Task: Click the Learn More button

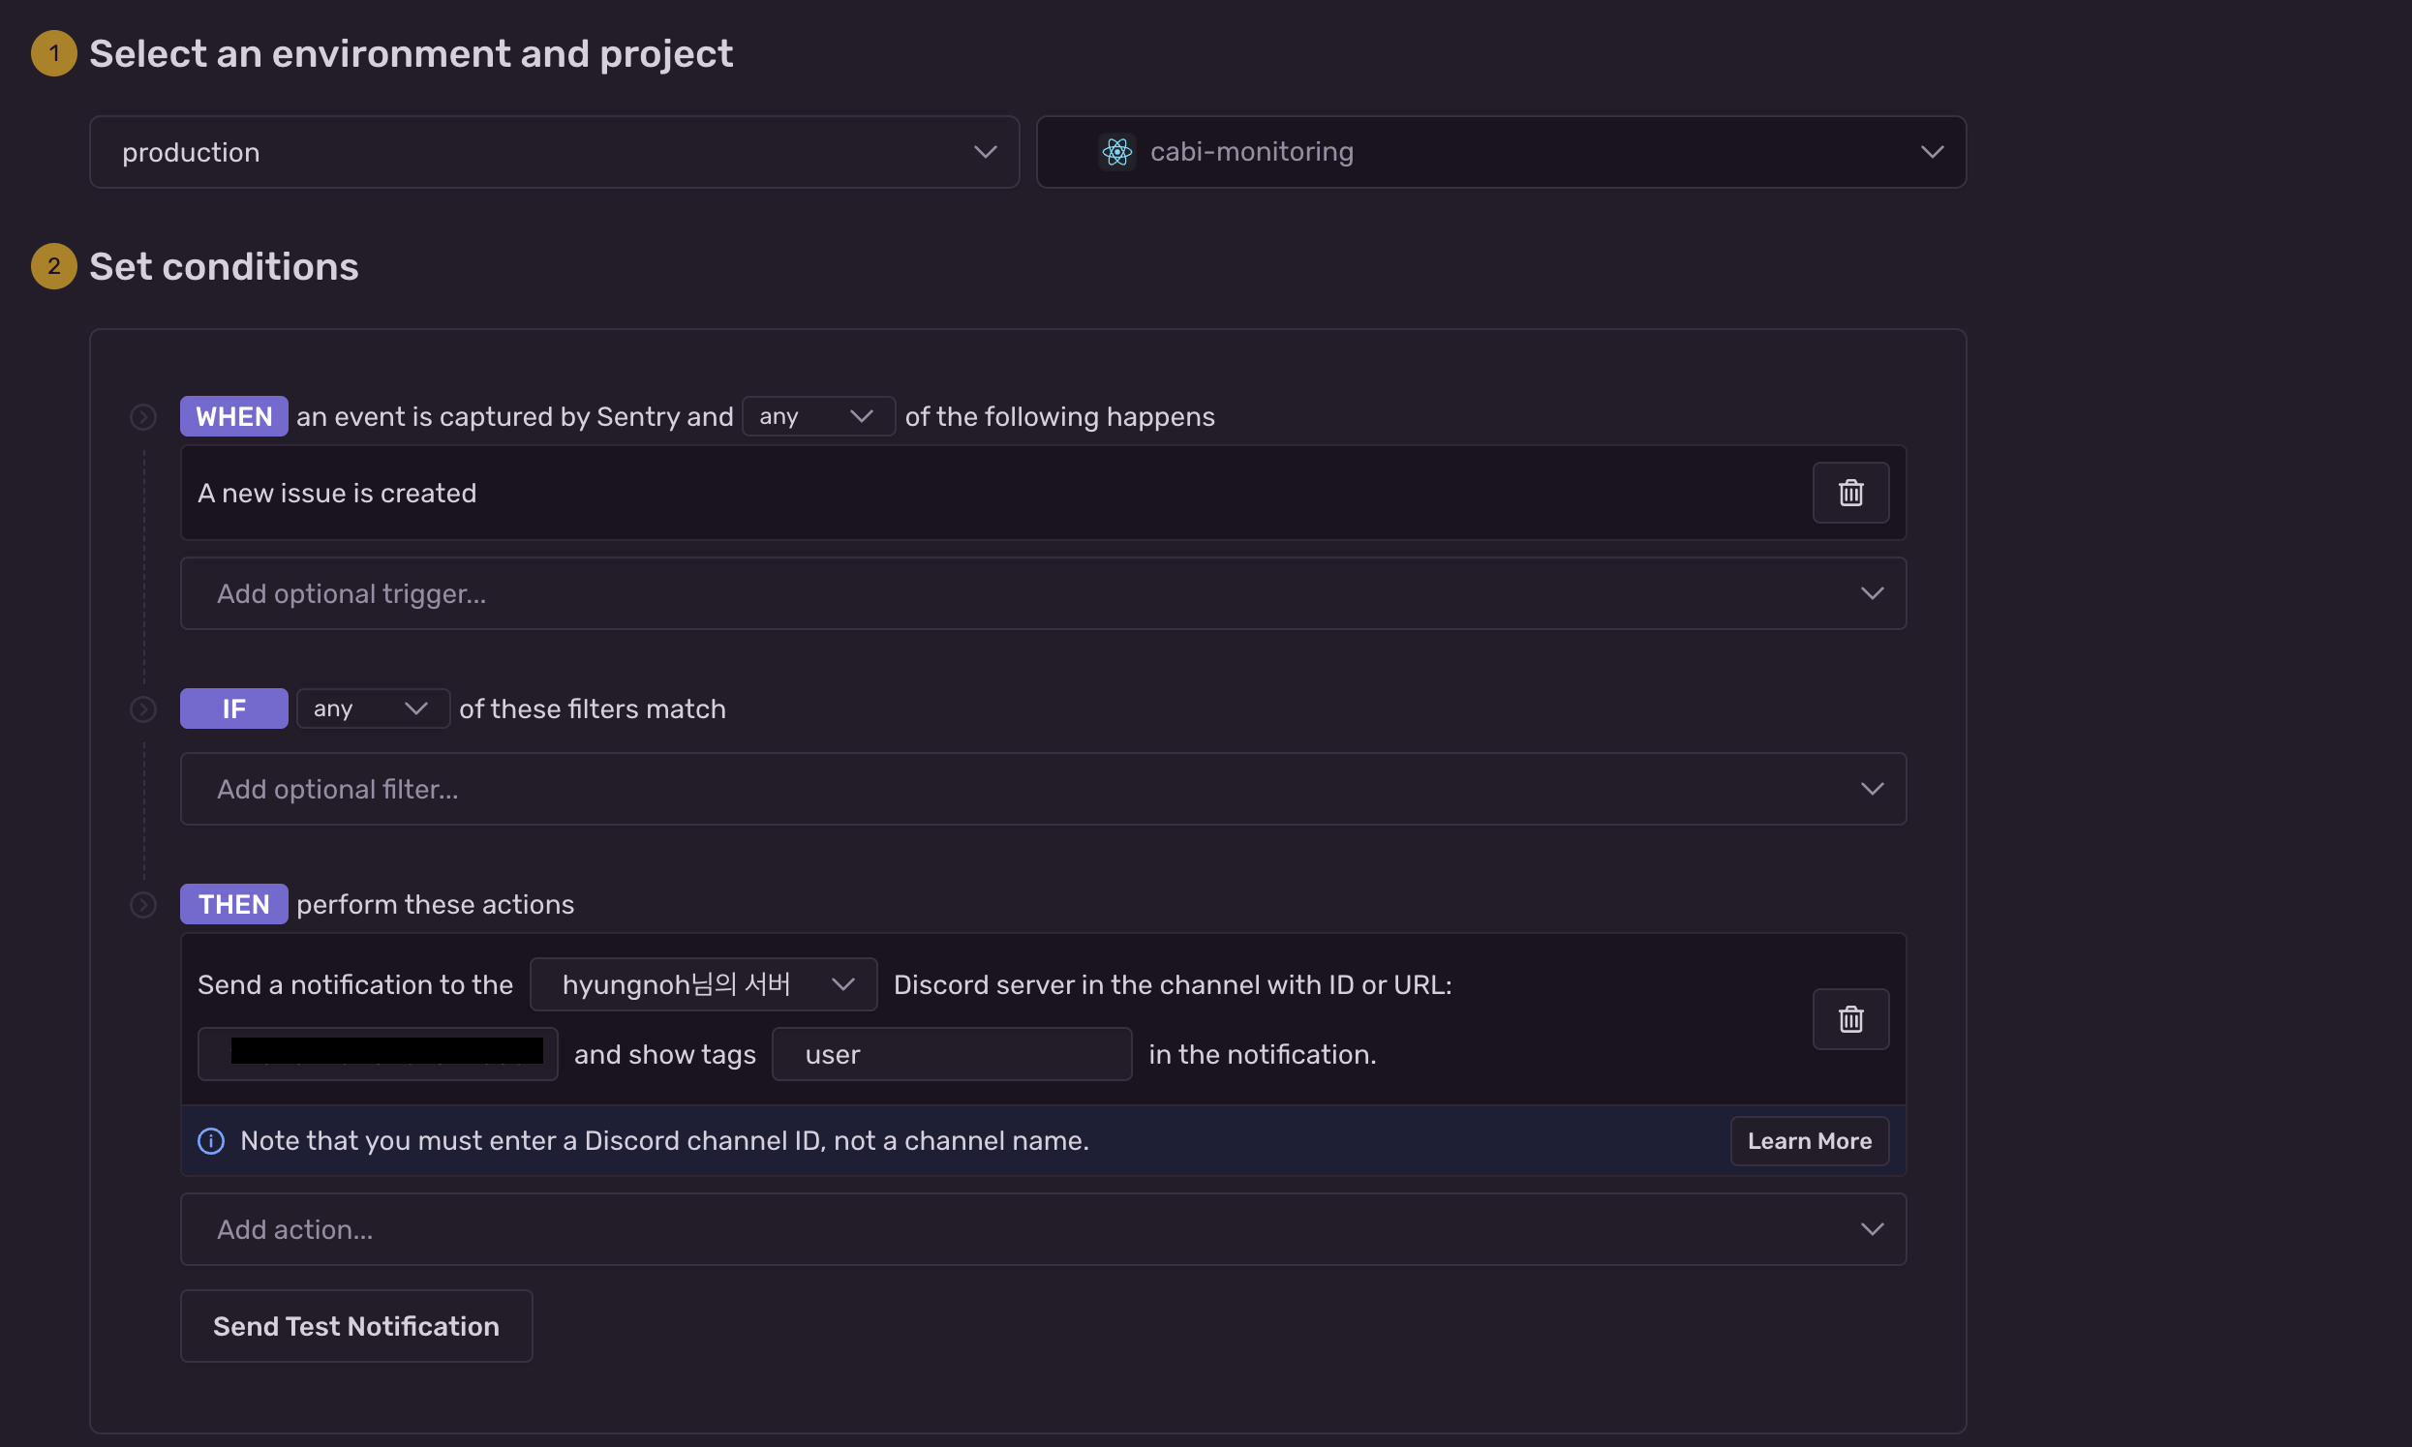Action: coord(1808,1141)
